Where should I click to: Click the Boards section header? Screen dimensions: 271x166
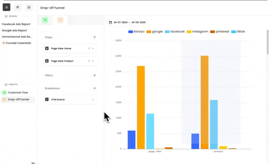click(x=11, y=16)
